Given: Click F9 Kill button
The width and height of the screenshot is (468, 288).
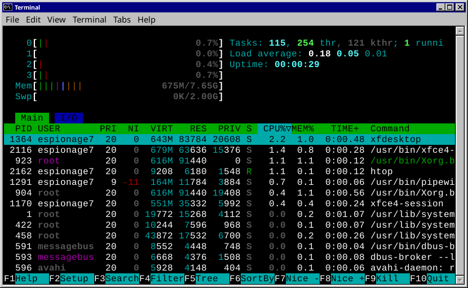Looking at the screenshot, I should point(387,278).
